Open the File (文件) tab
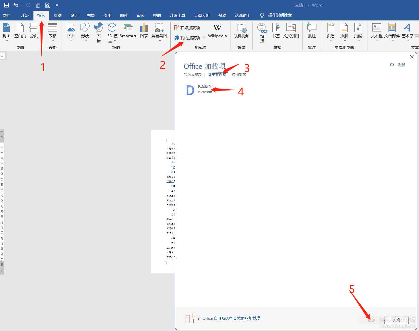419x331 pixels. (x=6, y=16)
